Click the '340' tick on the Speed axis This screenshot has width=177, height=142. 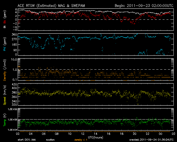pos(14,101)
